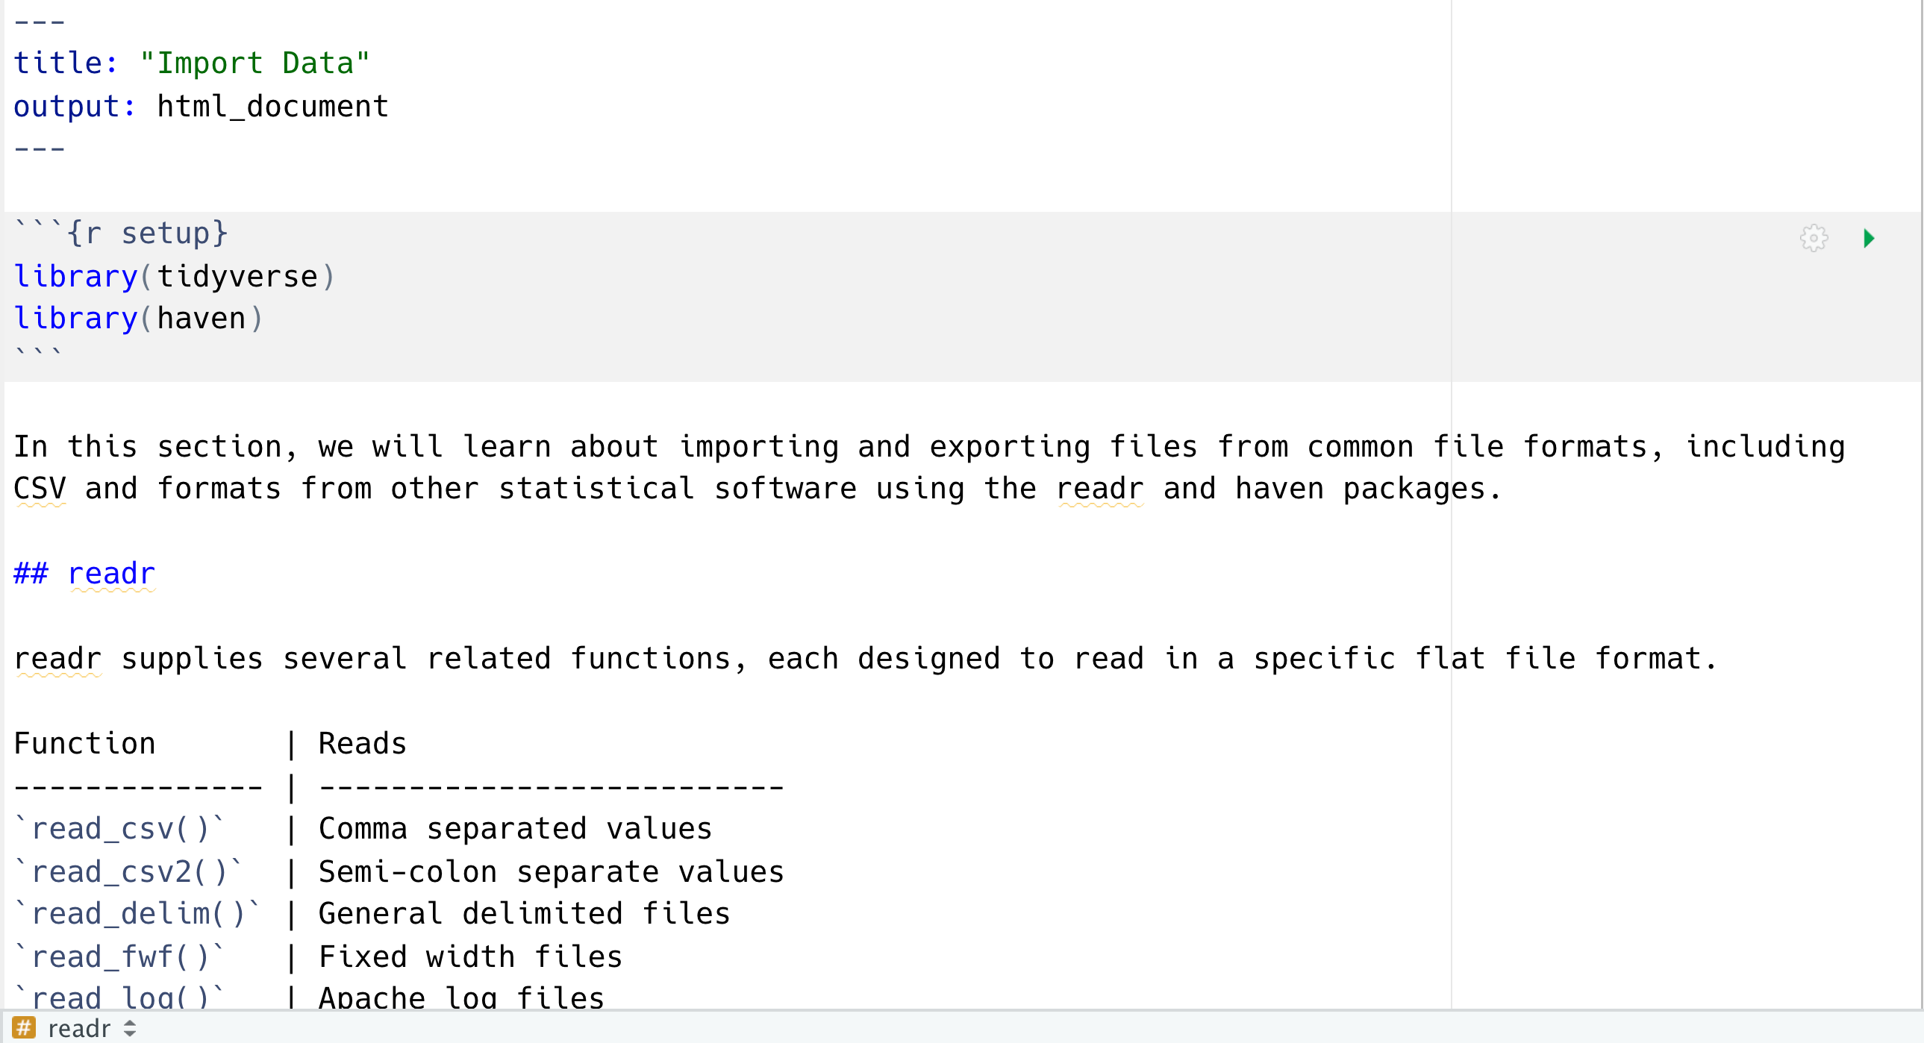
Task: Click the underlined word CSV
Action: click(x=40, y=488)
